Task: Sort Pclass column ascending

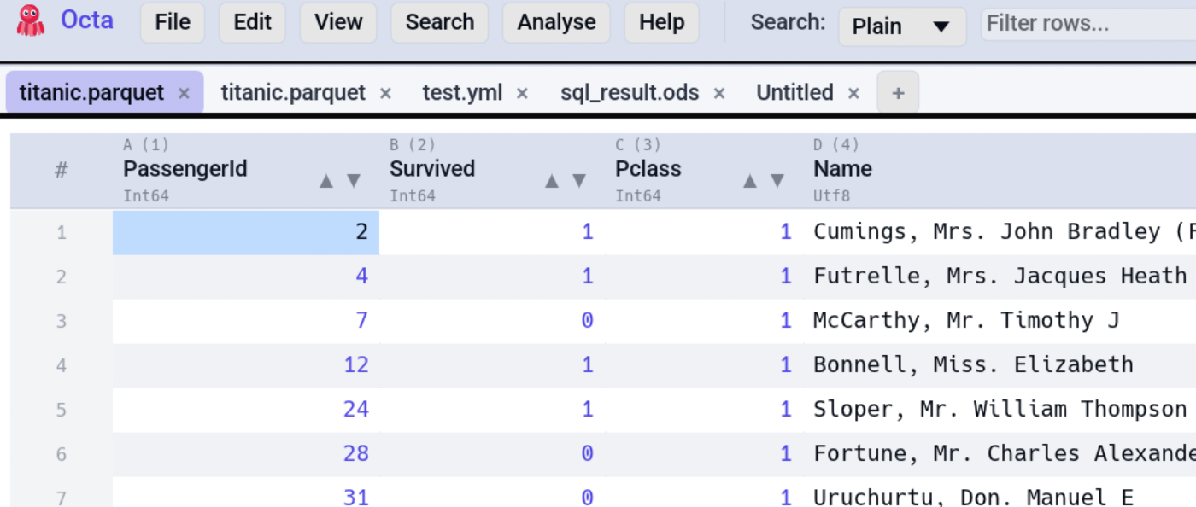Action: tap(750, 180)
